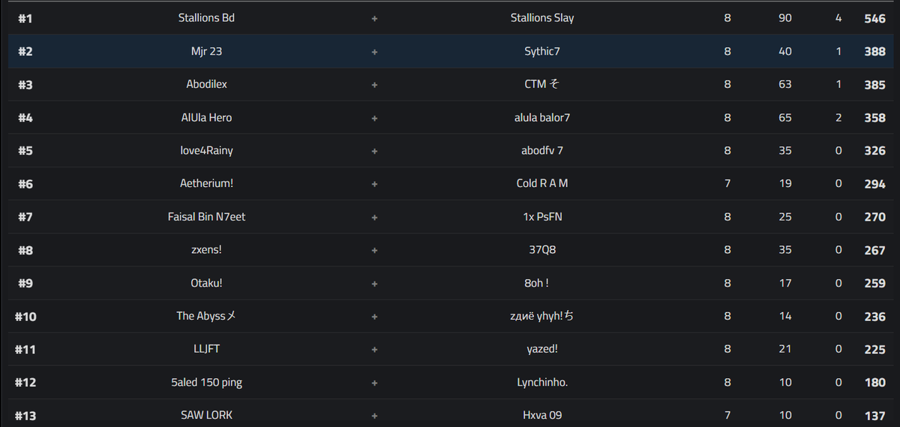This screenshot has width=900, height=427.
Task: Select player name LLJFT
Action: click(206, 349)
